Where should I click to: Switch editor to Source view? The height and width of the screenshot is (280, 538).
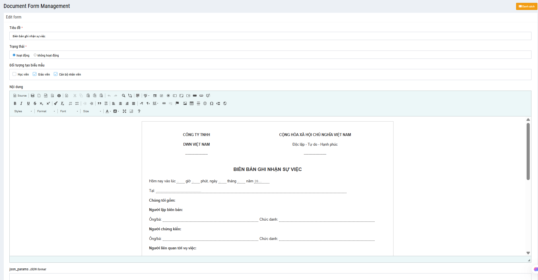(x=20, y=96)
